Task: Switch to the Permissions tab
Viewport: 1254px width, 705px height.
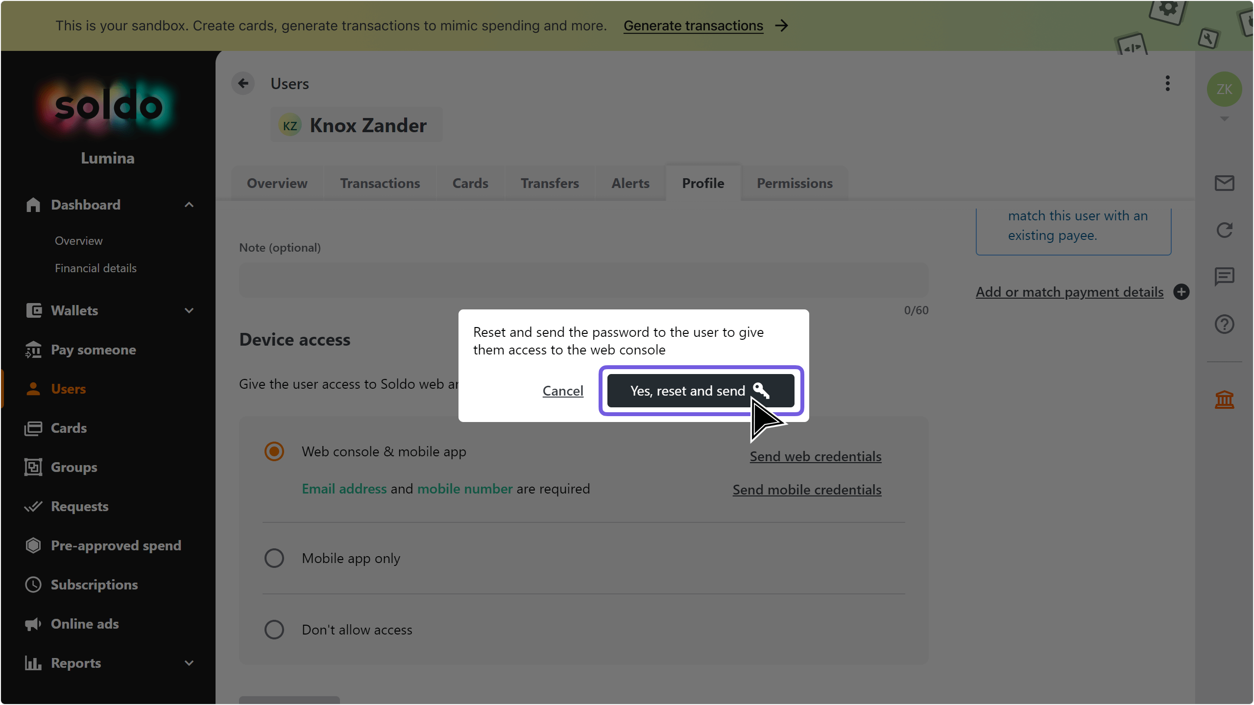Action: 794,183
